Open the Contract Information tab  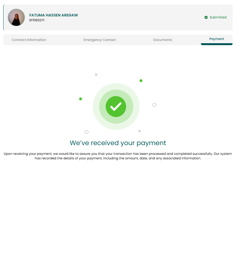29,40
